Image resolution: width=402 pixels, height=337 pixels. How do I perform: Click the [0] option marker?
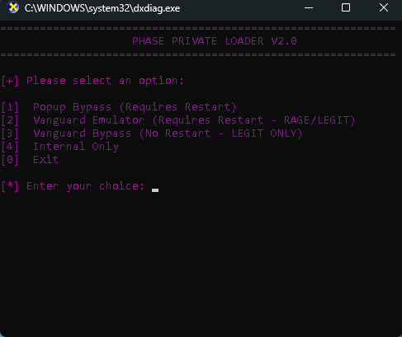[10, 160]
